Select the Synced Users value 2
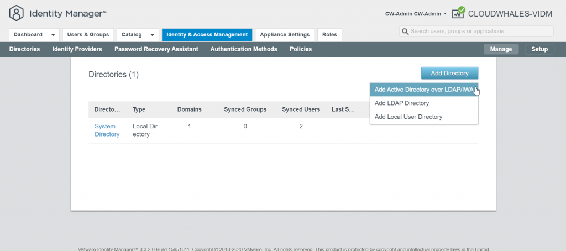Image resolution: width=566 pixels, height=251 pixels. coord(301,127)
